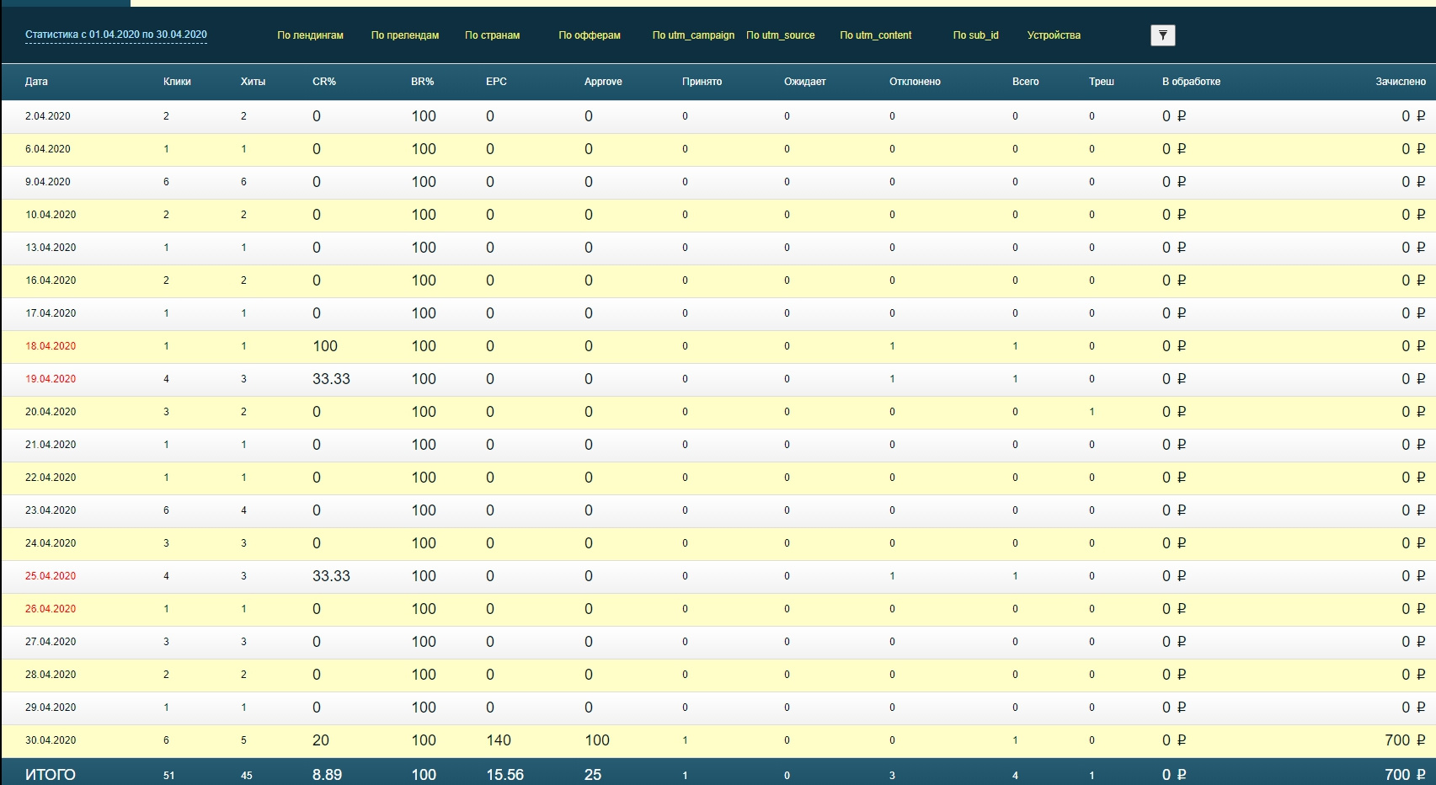This screenshot has width=1436, height=785.
Task: Open the По офферам breakdown
Action: tap(590, 35)
